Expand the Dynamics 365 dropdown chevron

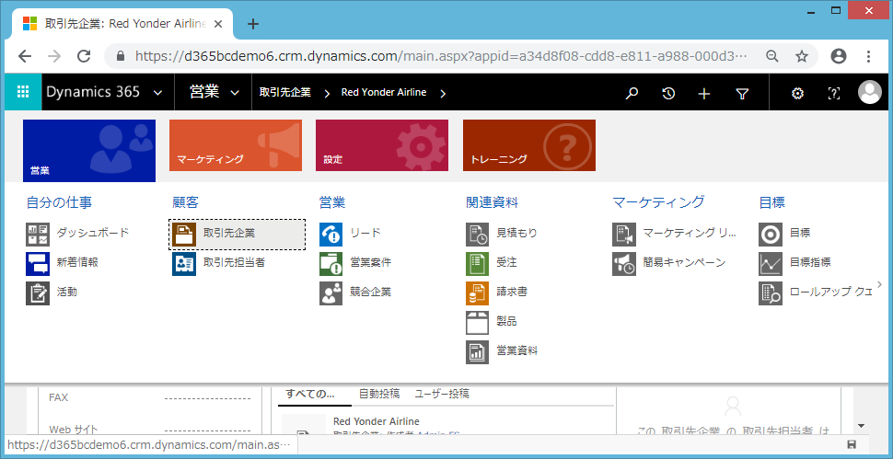pos(157,93)
